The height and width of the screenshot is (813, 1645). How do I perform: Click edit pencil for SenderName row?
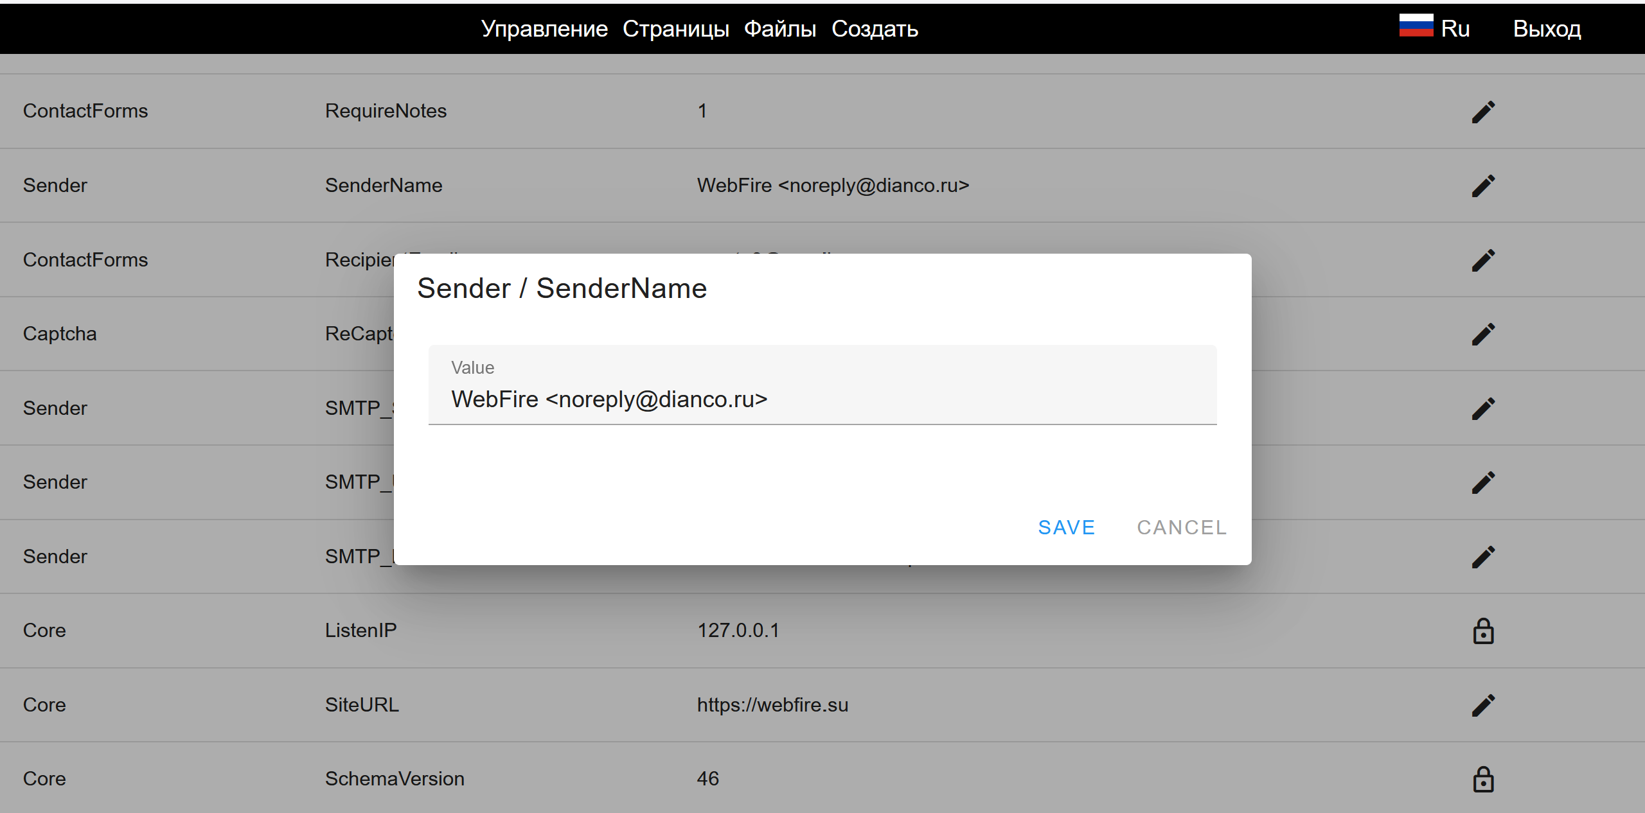pos(1483,186)
